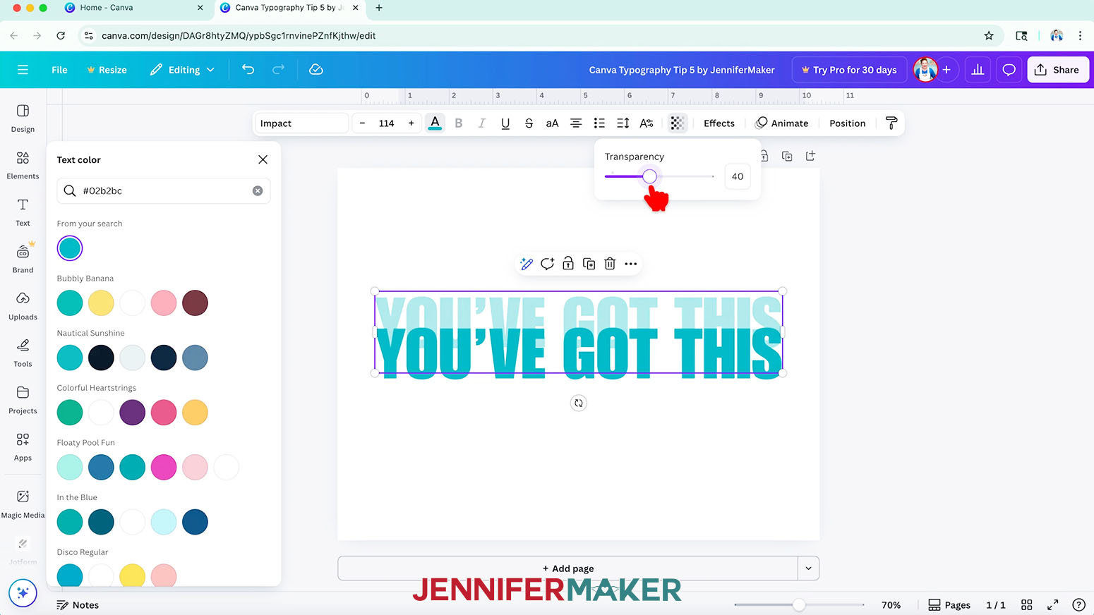
Task: Click the Add page button
Action: [568, 568]
